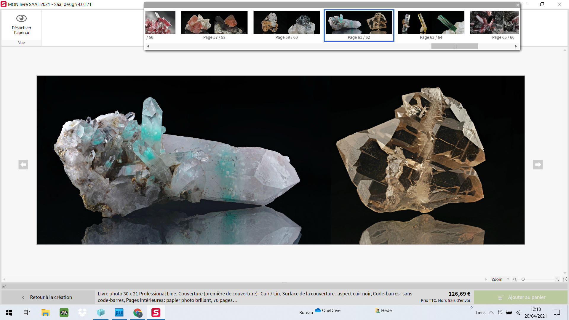Click the zoom out magnifier icon
This screenshot has width=569, height=320.
(515, 279)
